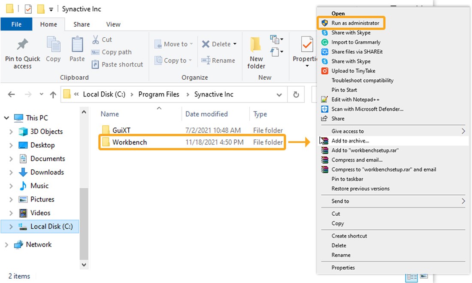This screenshot has height=283, width=472.
Task: Click the Paste shortcut icon
Action: click(95, 64)
